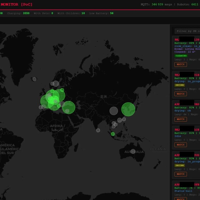
Task: Click WATCH on the 'drying: ok' card
Action: pos(181,119)
